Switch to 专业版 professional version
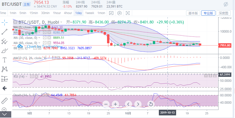235x118 pixels. click(x=208, y=13)
